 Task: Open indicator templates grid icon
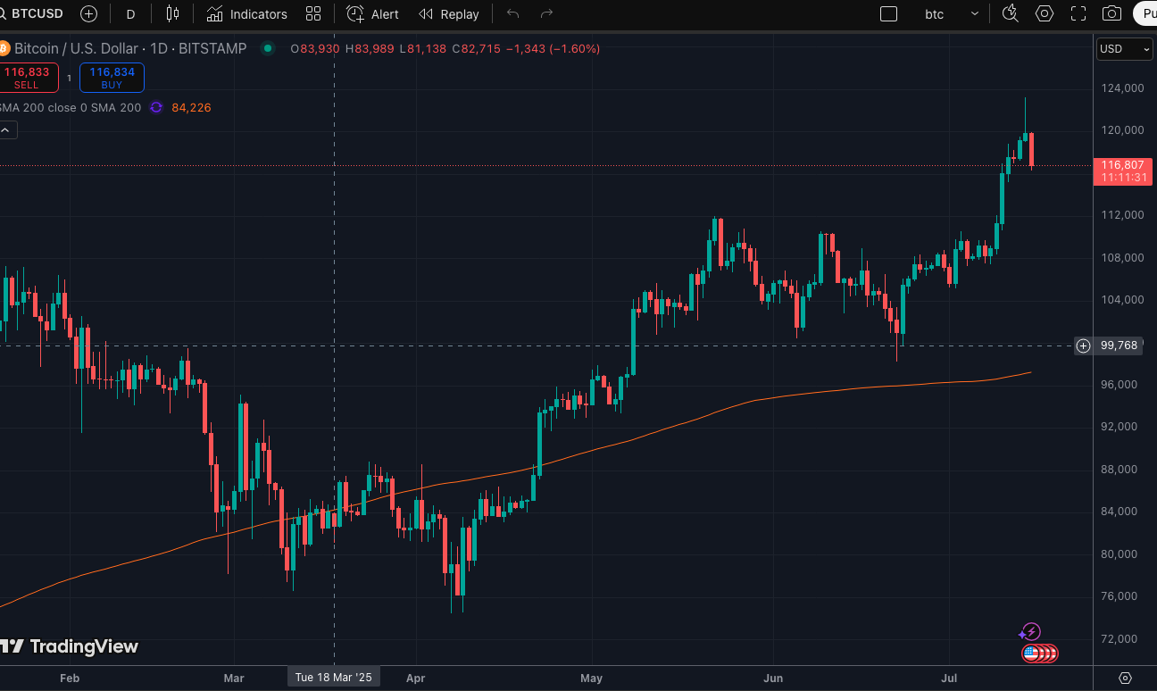(312, 13)
